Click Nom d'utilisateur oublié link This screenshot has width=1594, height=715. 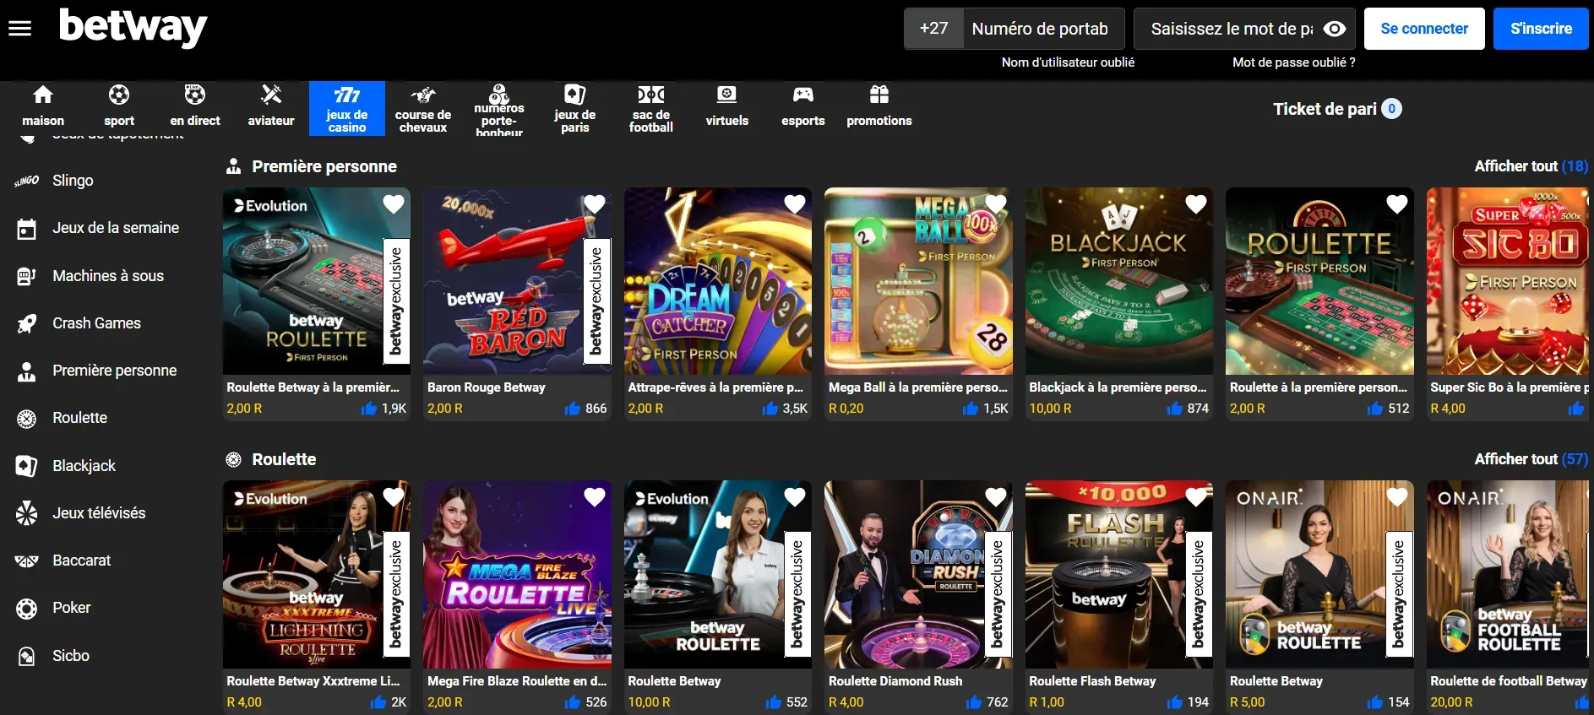(x=1068, y=62)
